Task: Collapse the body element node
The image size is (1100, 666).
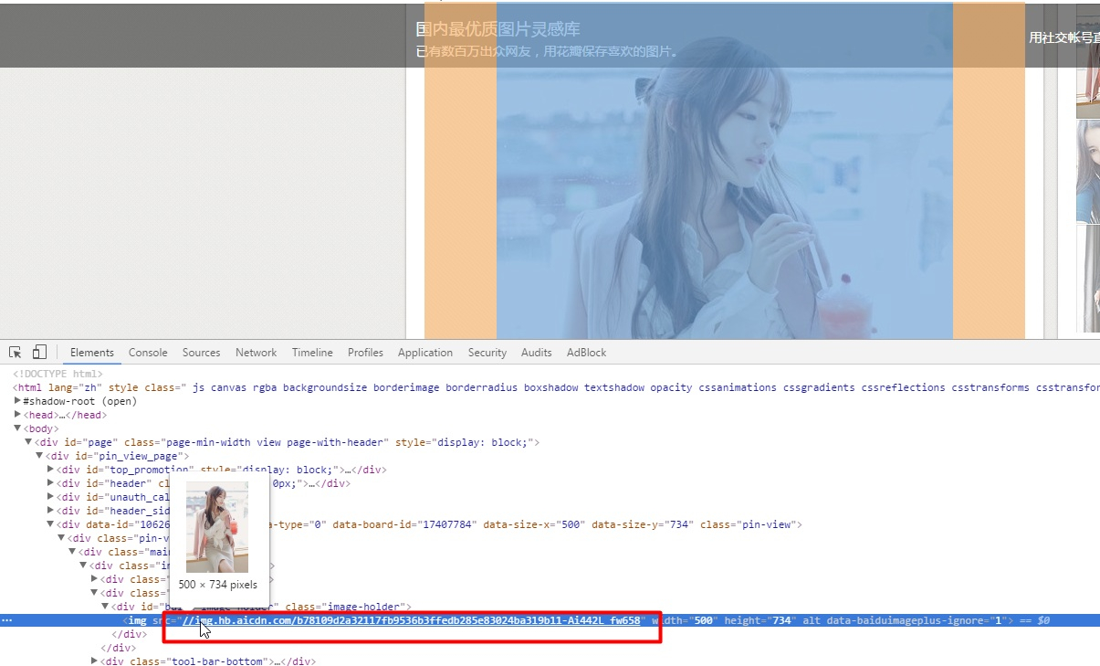Action: click(17, 428)
